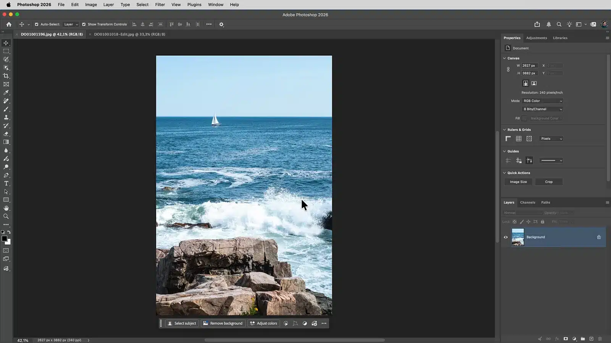The width and height of the screenshot is (611, 343).
Task: Select the Hand tool
Action: [6, 208]
